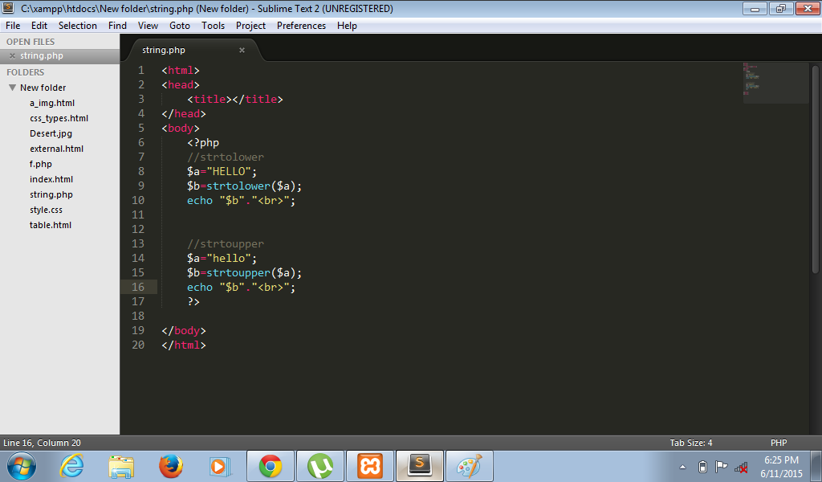Change PHP syntax in status bar
Screen dimensions: 822x482
click(779, 443)
